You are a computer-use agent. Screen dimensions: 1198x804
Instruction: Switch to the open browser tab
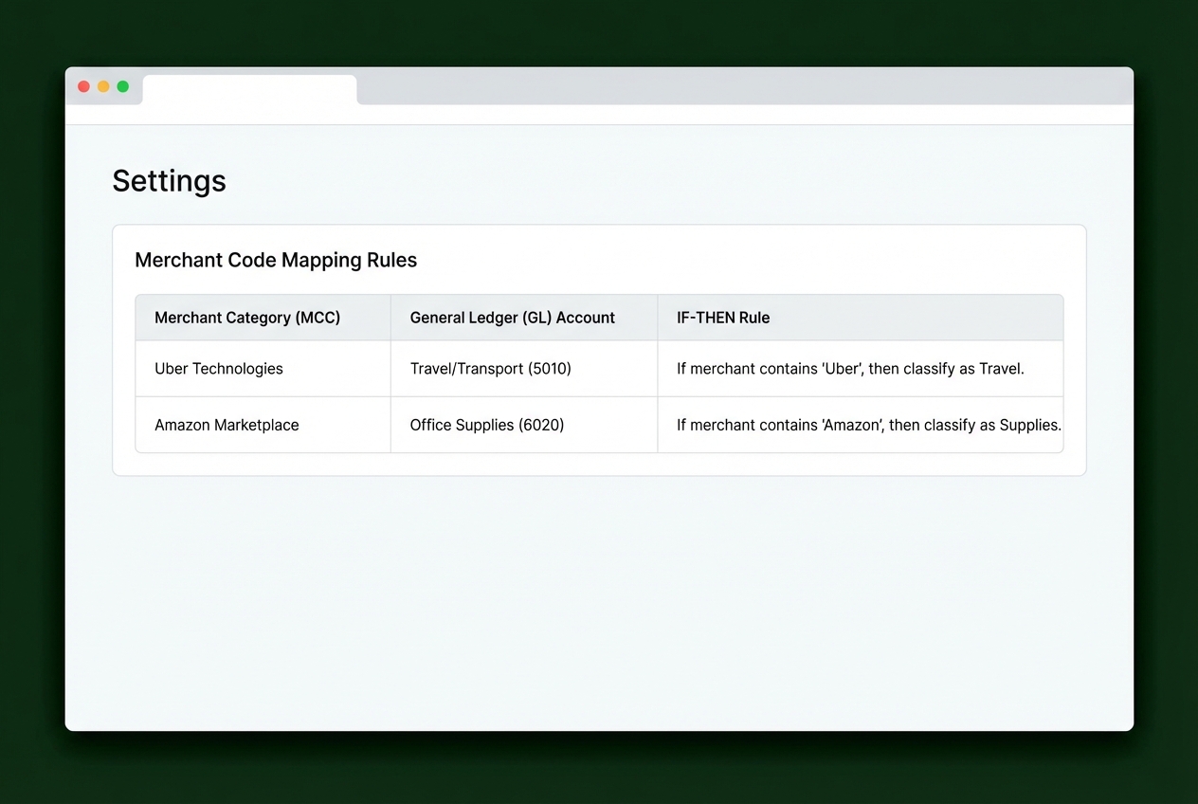click(249, 88)
